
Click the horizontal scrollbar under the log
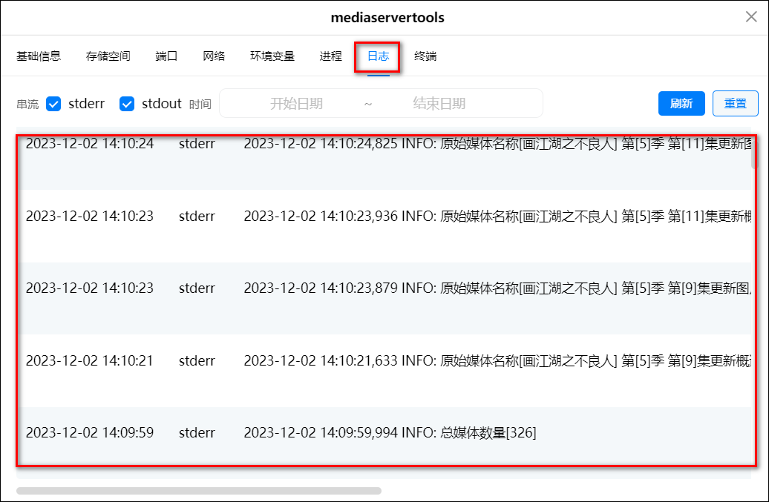199,491
